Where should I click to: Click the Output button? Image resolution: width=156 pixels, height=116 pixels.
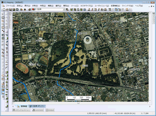point(50,110)
